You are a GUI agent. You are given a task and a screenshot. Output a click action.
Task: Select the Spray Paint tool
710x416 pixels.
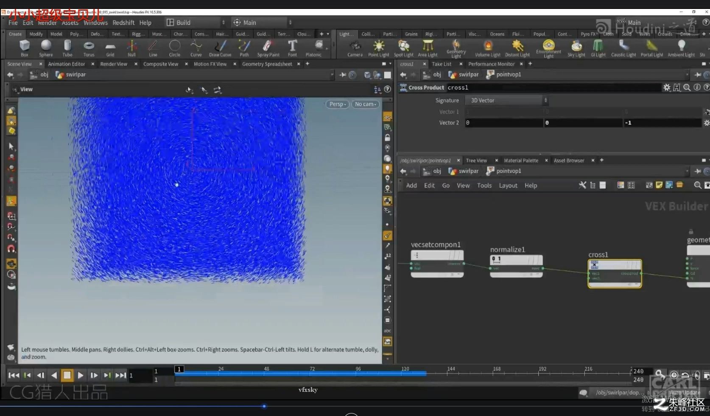[268, 48]
